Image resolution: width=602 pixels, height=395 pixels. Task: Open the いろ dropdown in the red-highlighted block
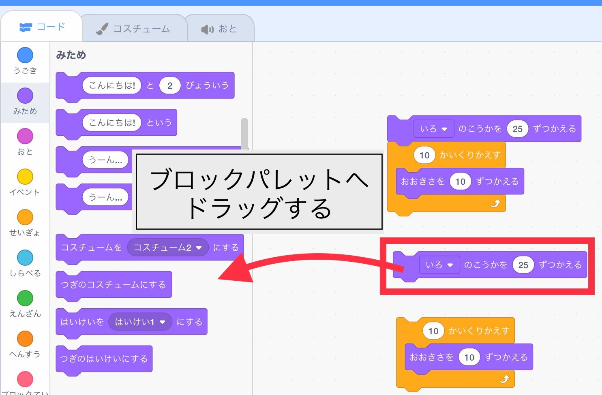click(439, 265)
